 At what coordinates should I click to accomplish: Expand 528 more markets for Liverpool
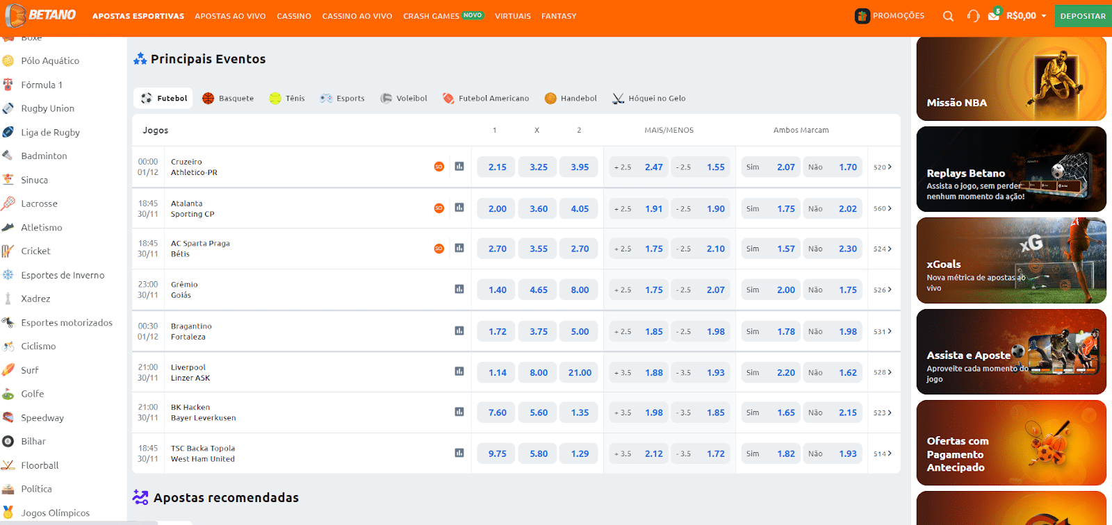click(x=883, y=372)
